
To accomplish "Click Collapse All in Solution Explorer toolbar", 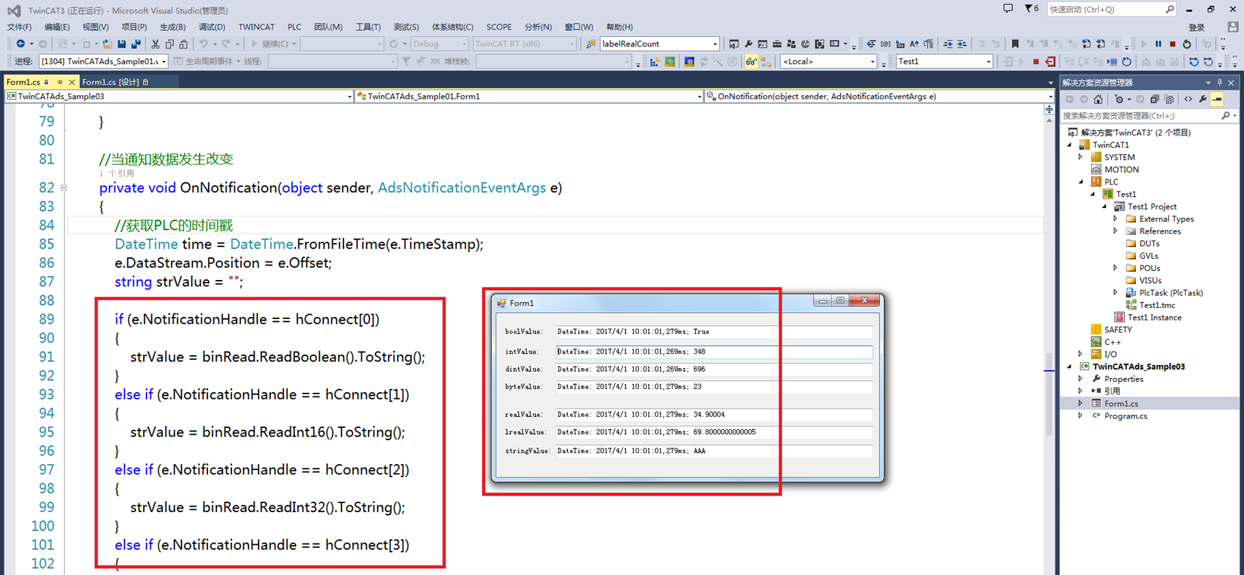I will (x=1155, y=99).
